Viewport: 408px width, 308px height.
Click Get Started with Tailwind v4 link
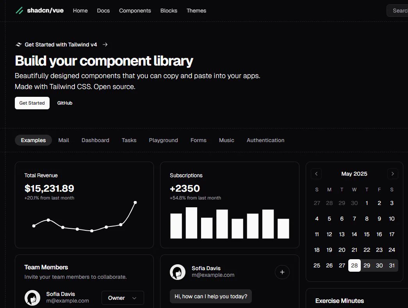[61, 45]
